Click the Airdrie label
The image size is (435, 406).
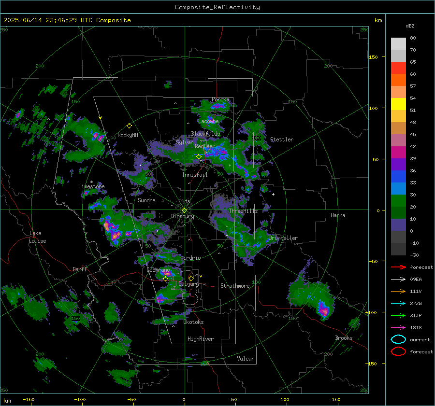pyautogui.click(x=190, y=258)
